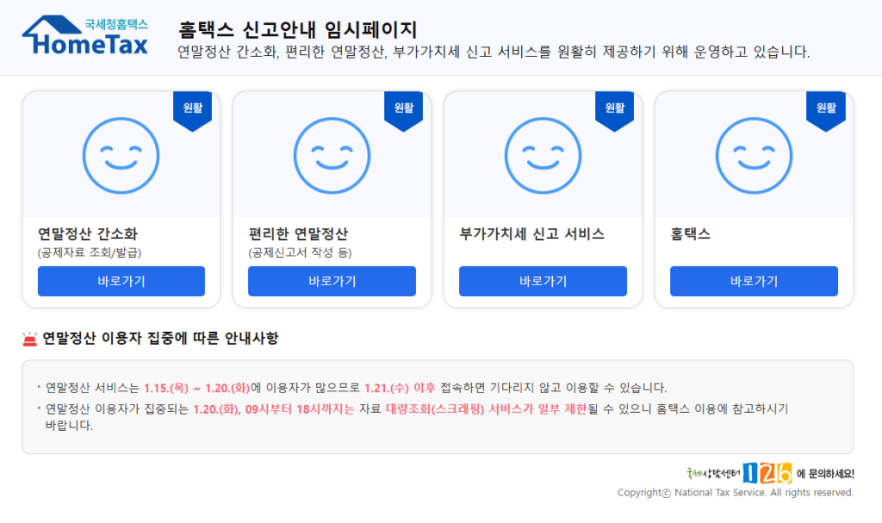Click smiley face icon for 연말정산 간소화

tap(121, 154)
